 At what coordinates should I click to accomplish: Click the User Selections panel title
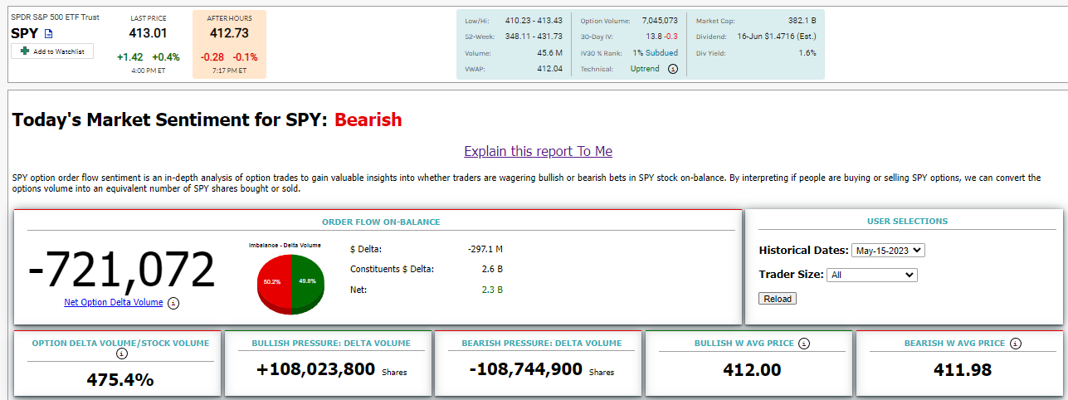[907, 222]
